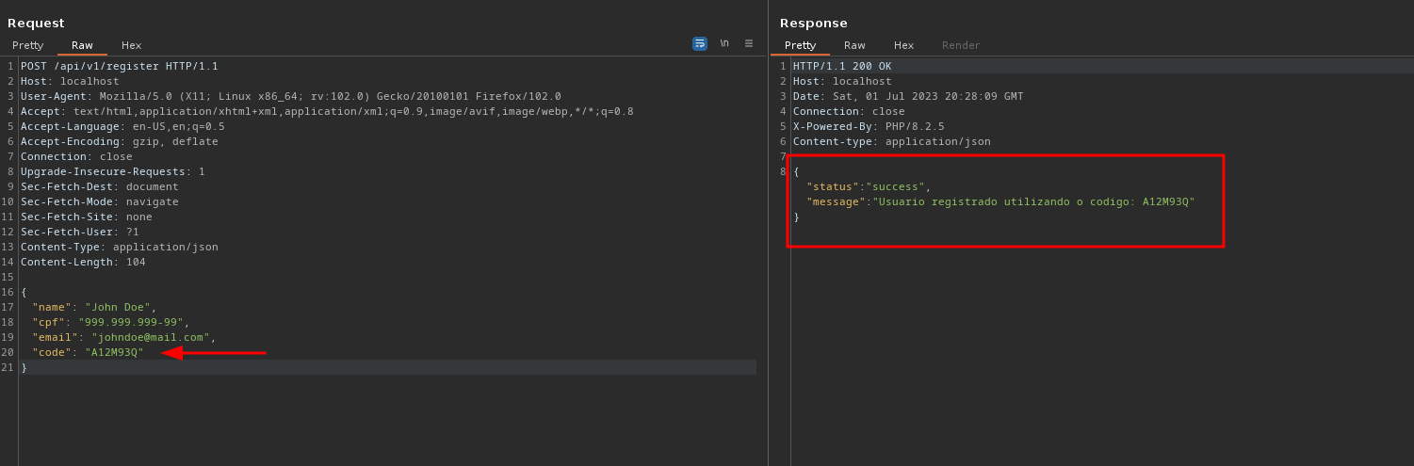
Task: Select the Pretty tab in Response
Action: pos(800,45)
